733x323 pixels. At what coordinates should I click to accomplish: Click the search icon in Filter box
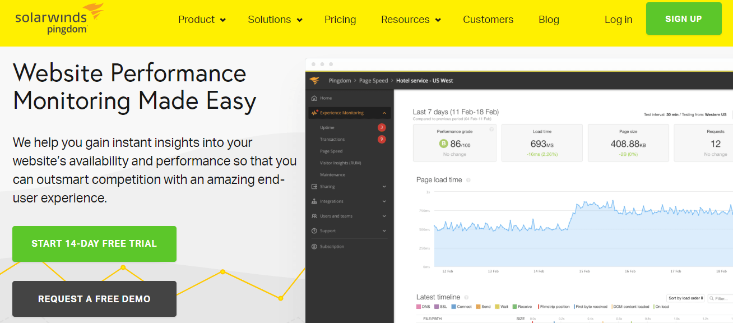point(712,298)
